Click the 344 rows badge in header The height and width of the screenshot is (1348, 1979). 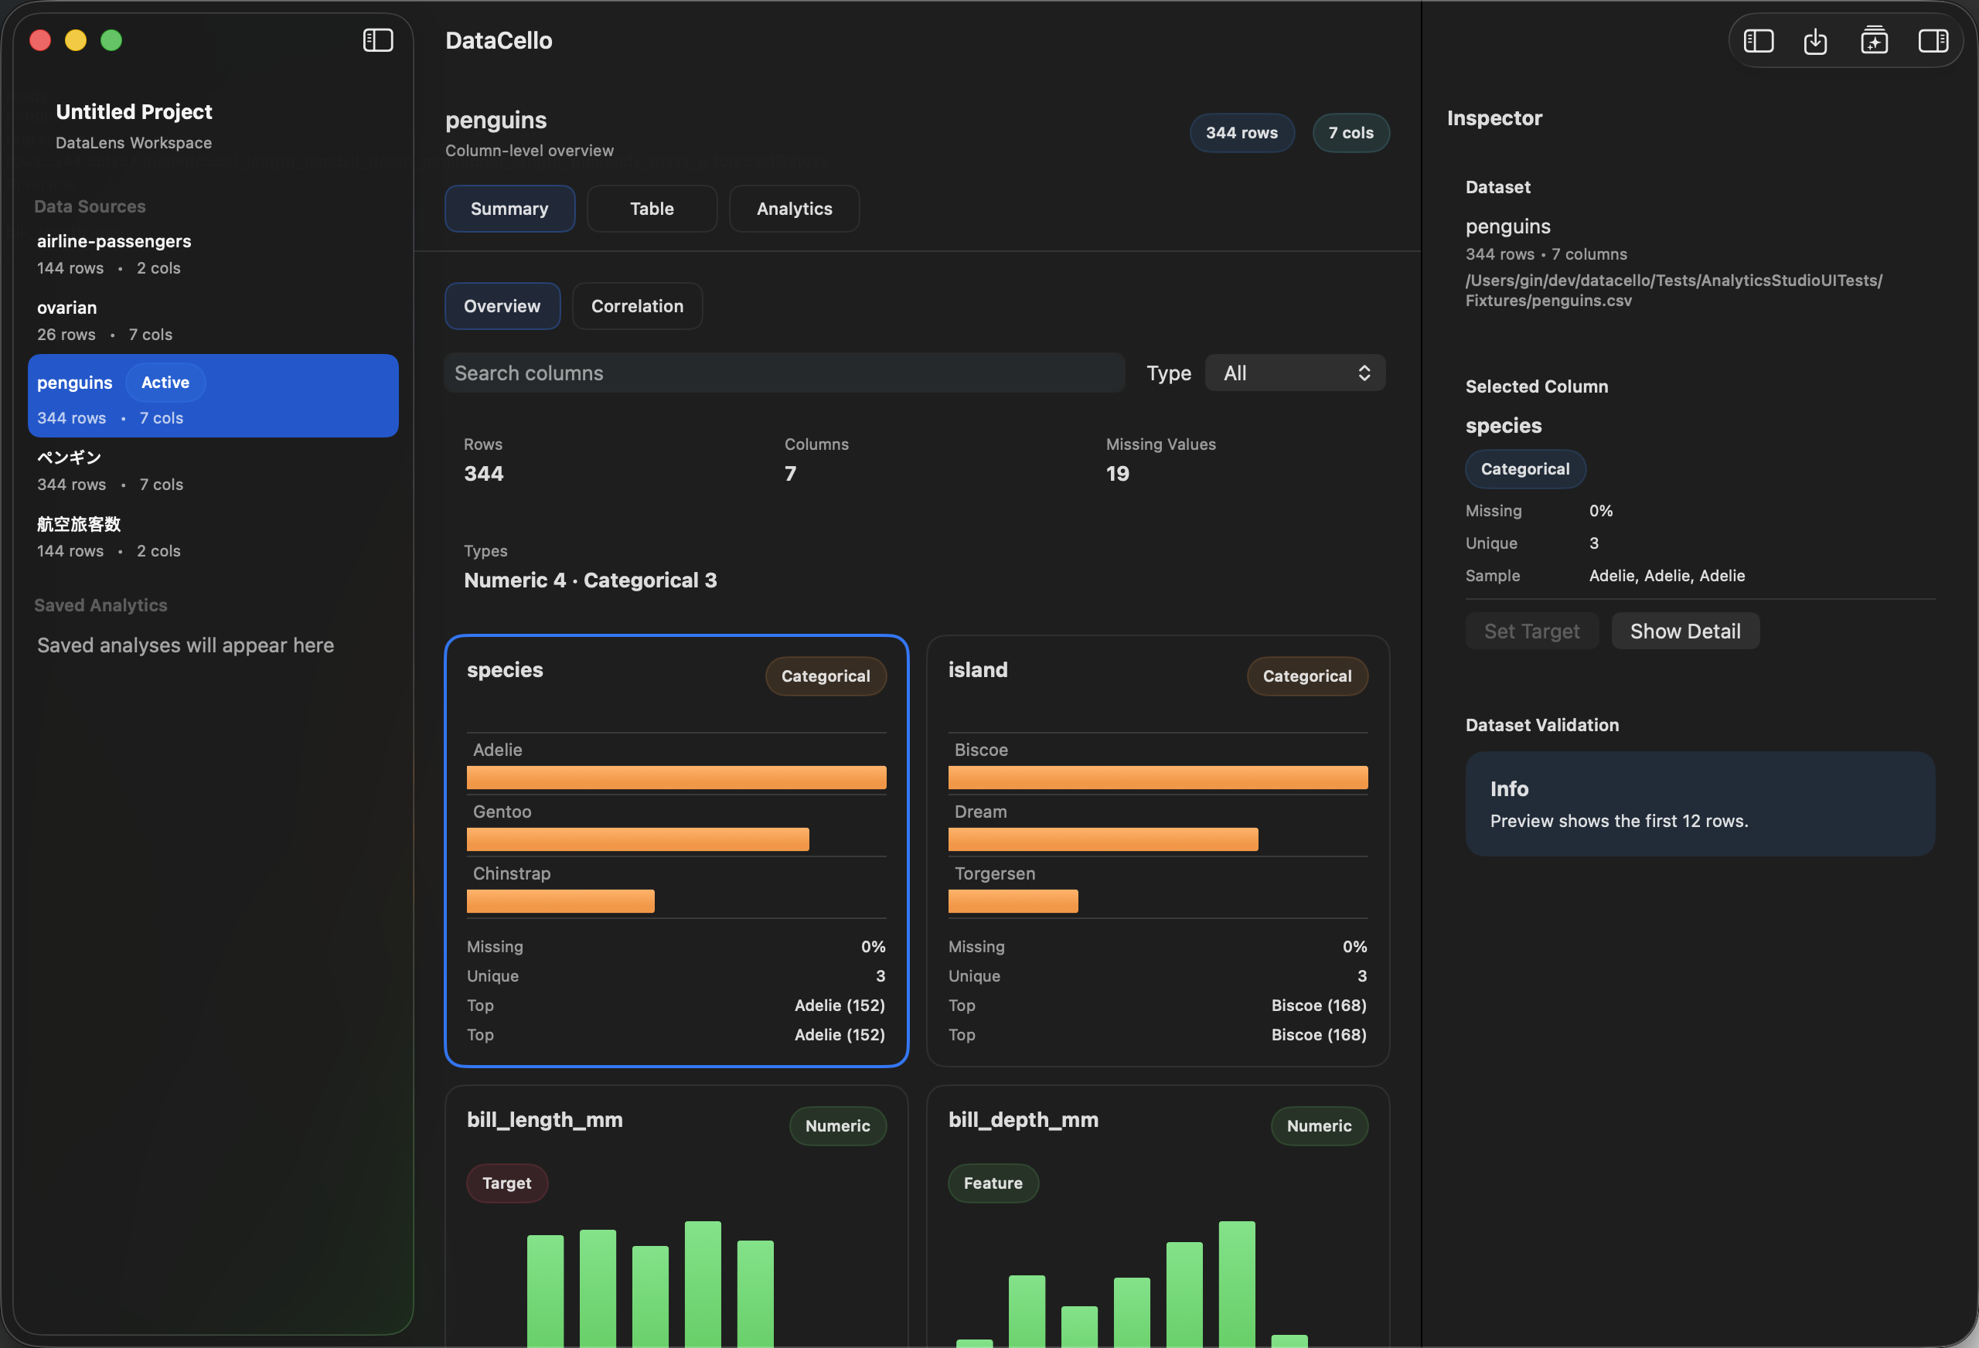(x=1242, y=133)
